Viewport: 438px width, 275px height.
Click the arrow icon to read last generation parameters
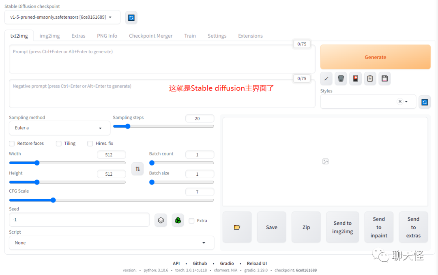tap(326, 79)
